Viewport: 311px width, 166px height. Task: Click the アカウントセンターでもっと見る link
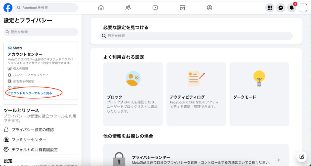point(30,93)
